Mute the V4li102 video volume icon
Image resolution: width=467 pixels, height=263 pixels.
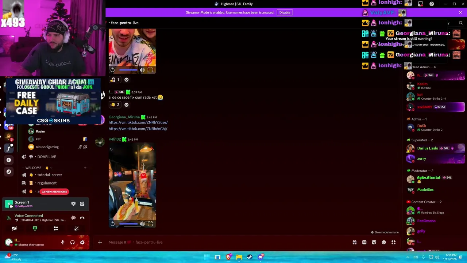click(x=142, y=224)
